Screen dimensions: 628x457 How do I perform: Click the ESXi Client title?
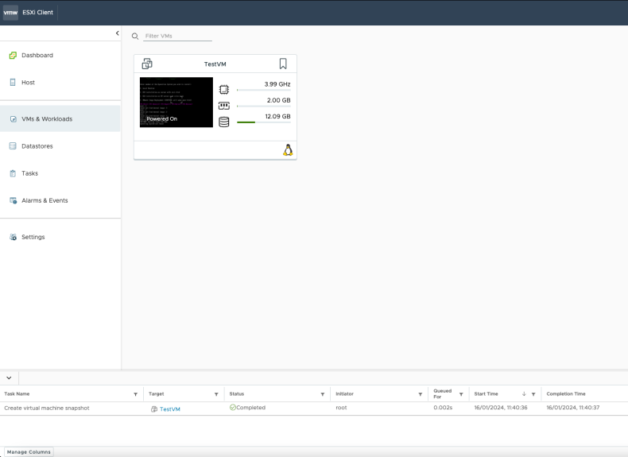(37, 13)
